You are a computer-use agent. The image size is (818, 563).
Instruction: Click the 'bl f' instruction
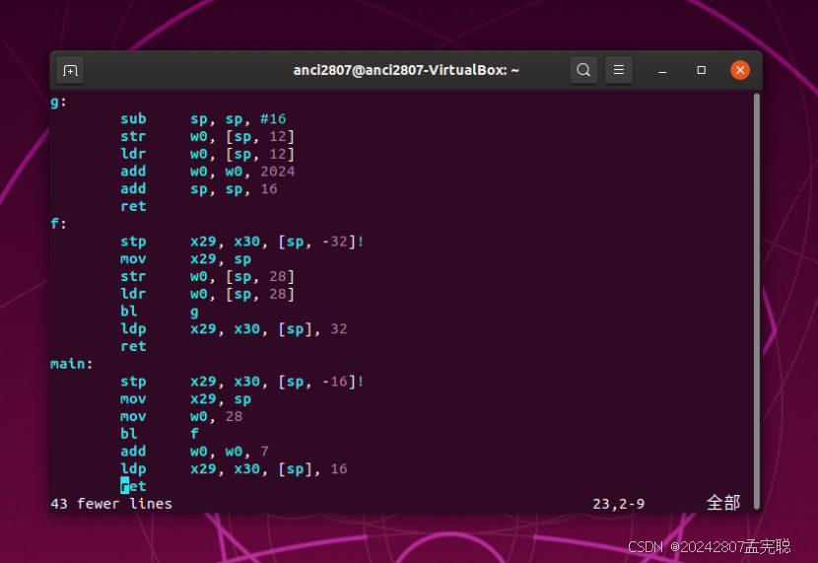tap(159, 434)
